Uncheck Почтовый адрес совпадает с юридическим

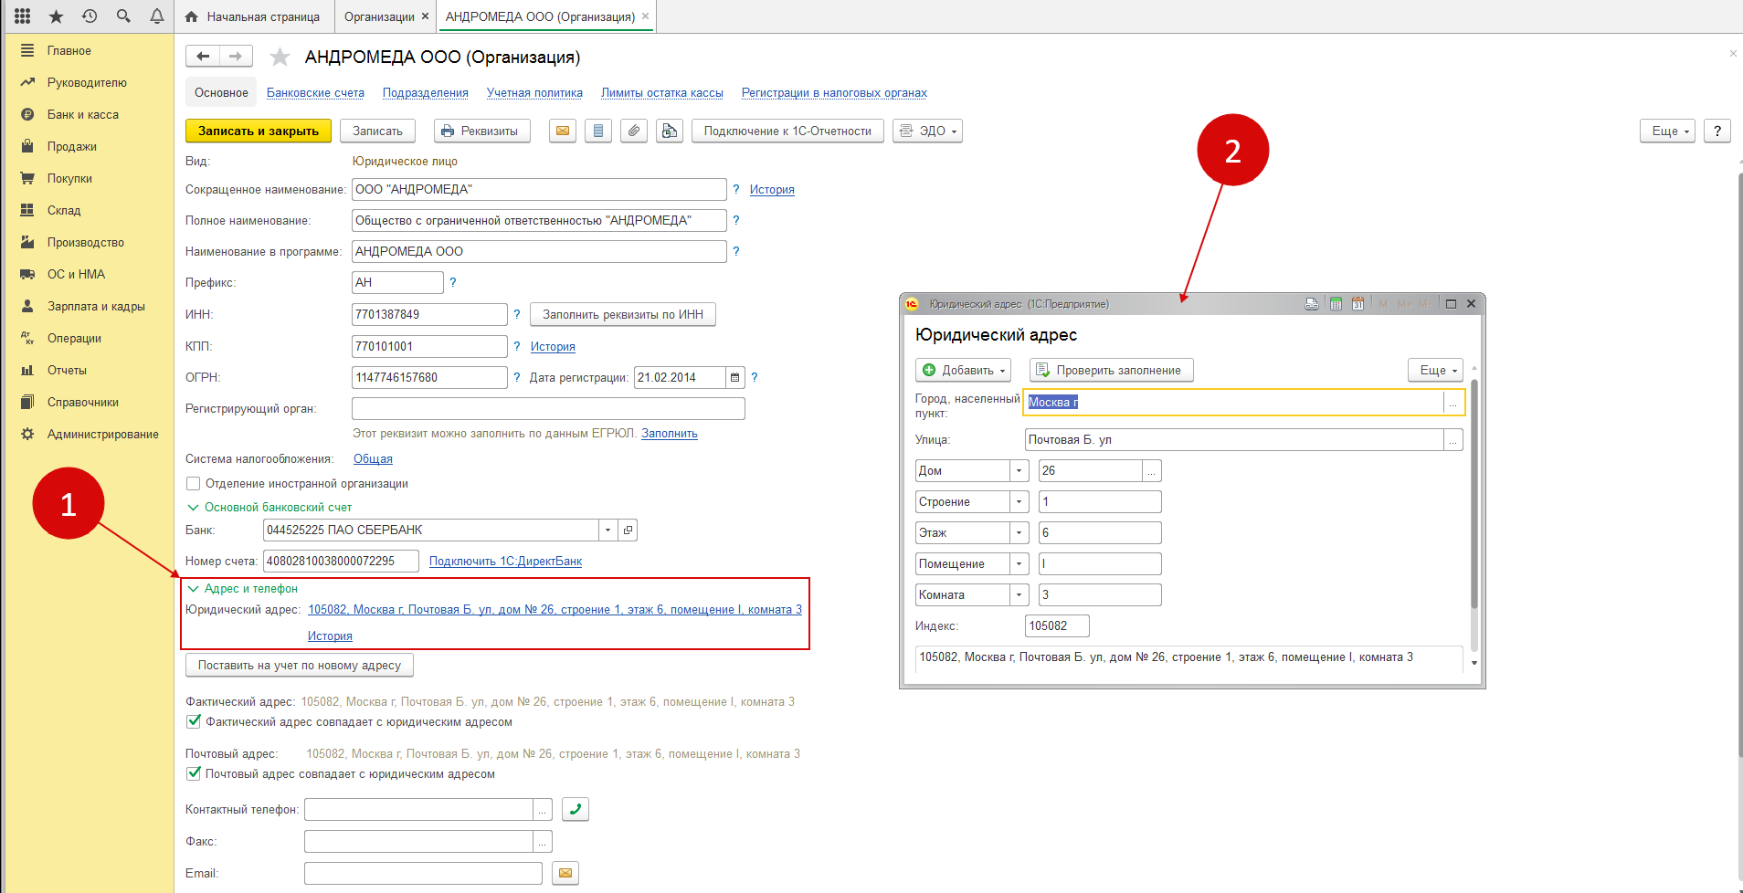click(194, 774)
